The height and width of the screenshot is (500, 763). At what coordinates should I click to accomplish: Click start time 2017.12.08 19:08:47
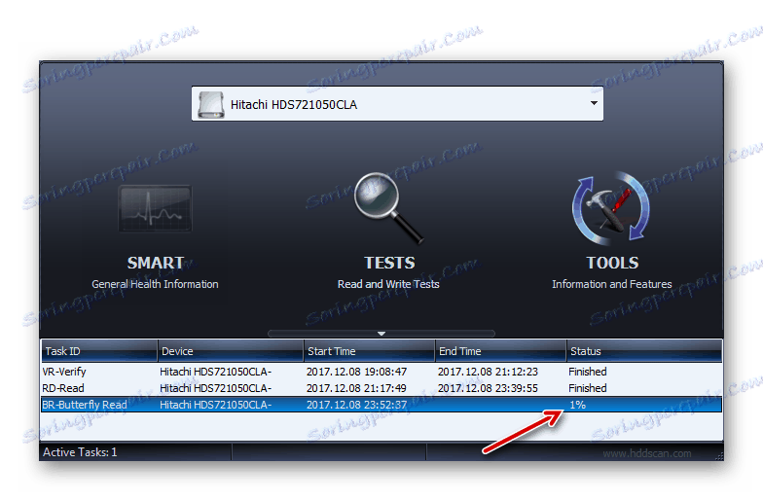pyautogui.click(x=356, y=372)
